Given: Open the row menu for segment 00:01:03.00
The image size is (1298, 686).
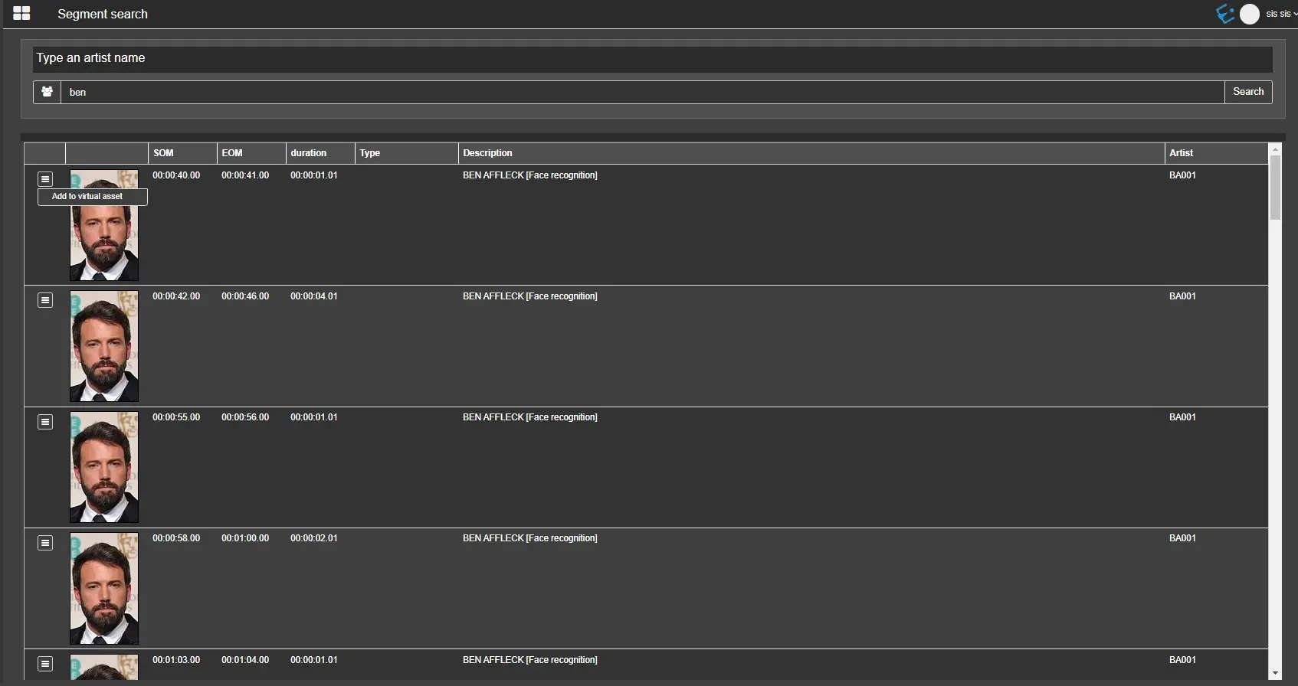Looking at the screenshot, I should [45, 664].
